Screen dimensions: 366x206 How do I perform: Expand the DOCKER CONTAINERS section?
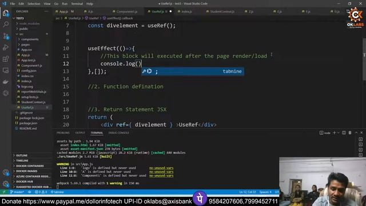pos(30,166)
